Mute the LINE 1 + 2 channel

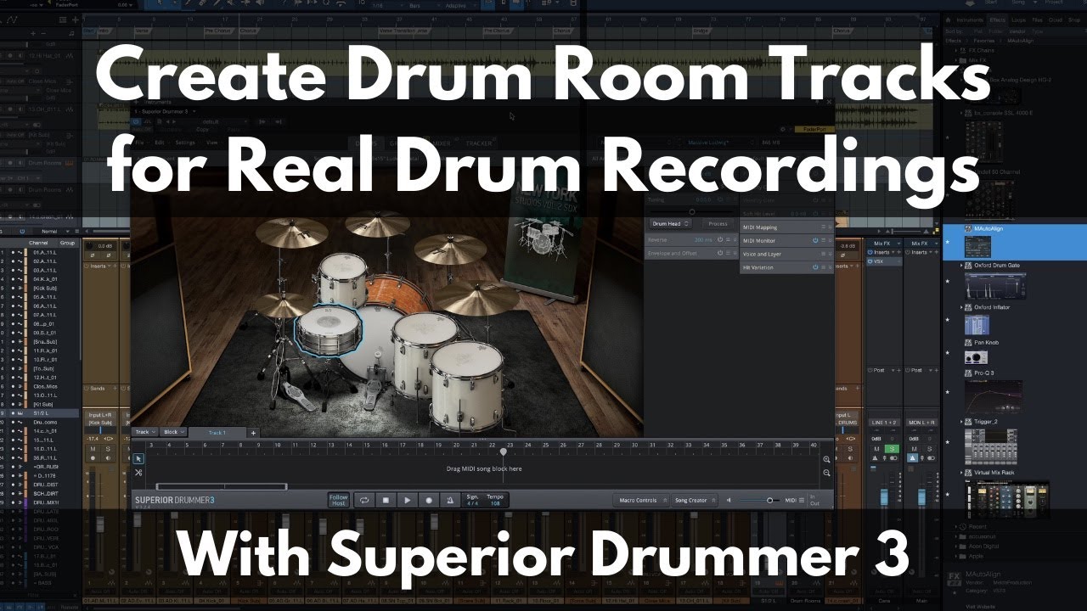click(x=878, y=448)
